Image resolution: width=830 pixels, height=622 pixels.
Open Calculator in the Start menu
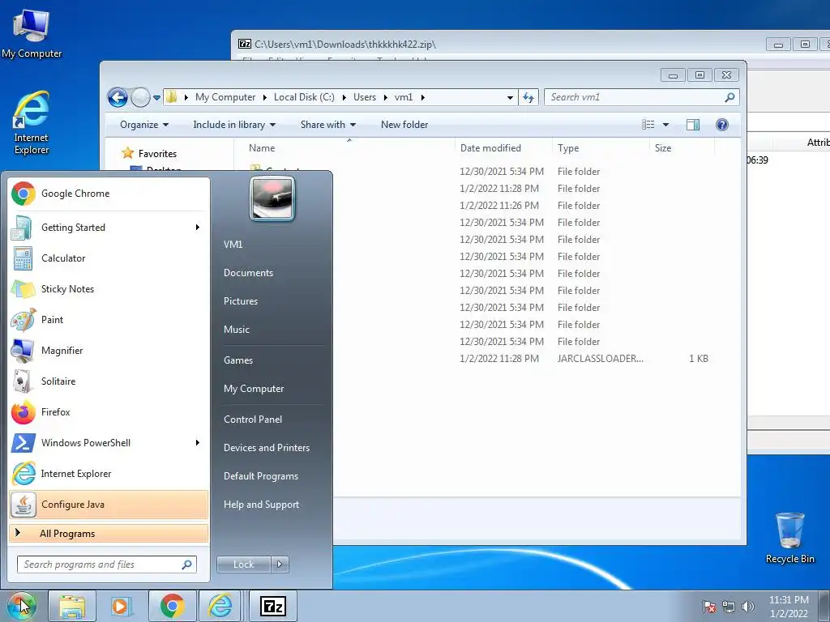(109, 258)
